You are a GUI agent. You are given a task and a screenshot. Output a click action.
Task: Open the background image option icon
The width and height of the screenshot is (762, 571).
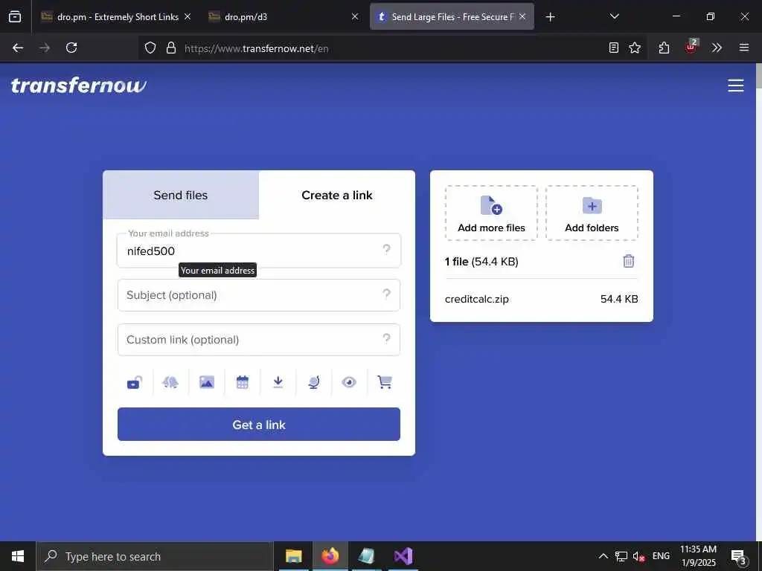(x=207, y=383)
